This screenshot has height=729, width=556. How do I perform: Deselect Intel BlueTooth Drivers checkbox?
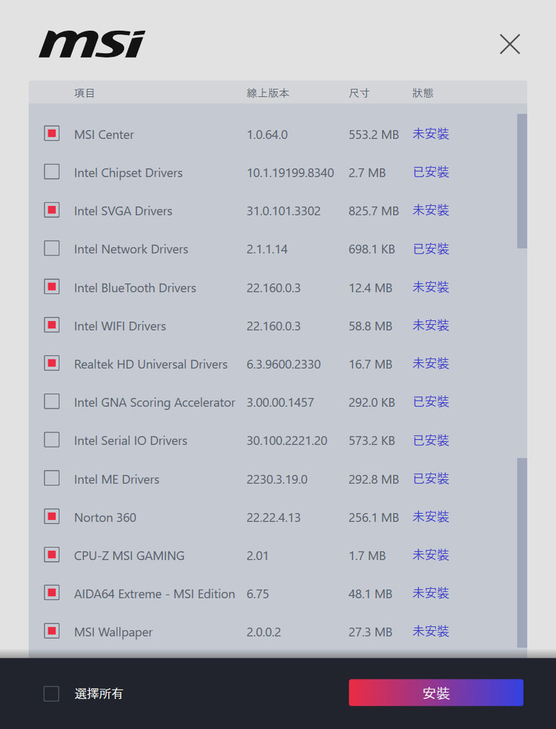pos(51,286)
